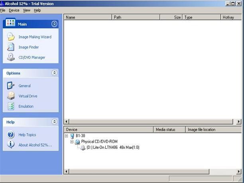The image size is (244, 183).
Task: Sort image list by Path column
Action: click(x=136, y=17)
